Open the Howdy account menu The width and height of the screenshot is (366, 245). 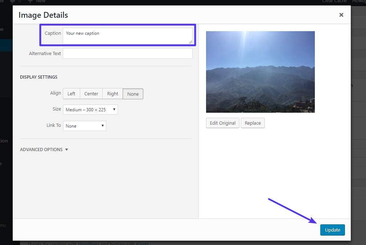358,1
